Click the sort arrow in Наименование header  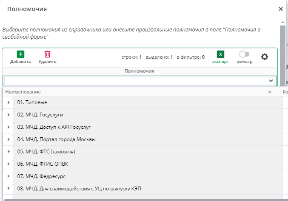pos(269,92)
